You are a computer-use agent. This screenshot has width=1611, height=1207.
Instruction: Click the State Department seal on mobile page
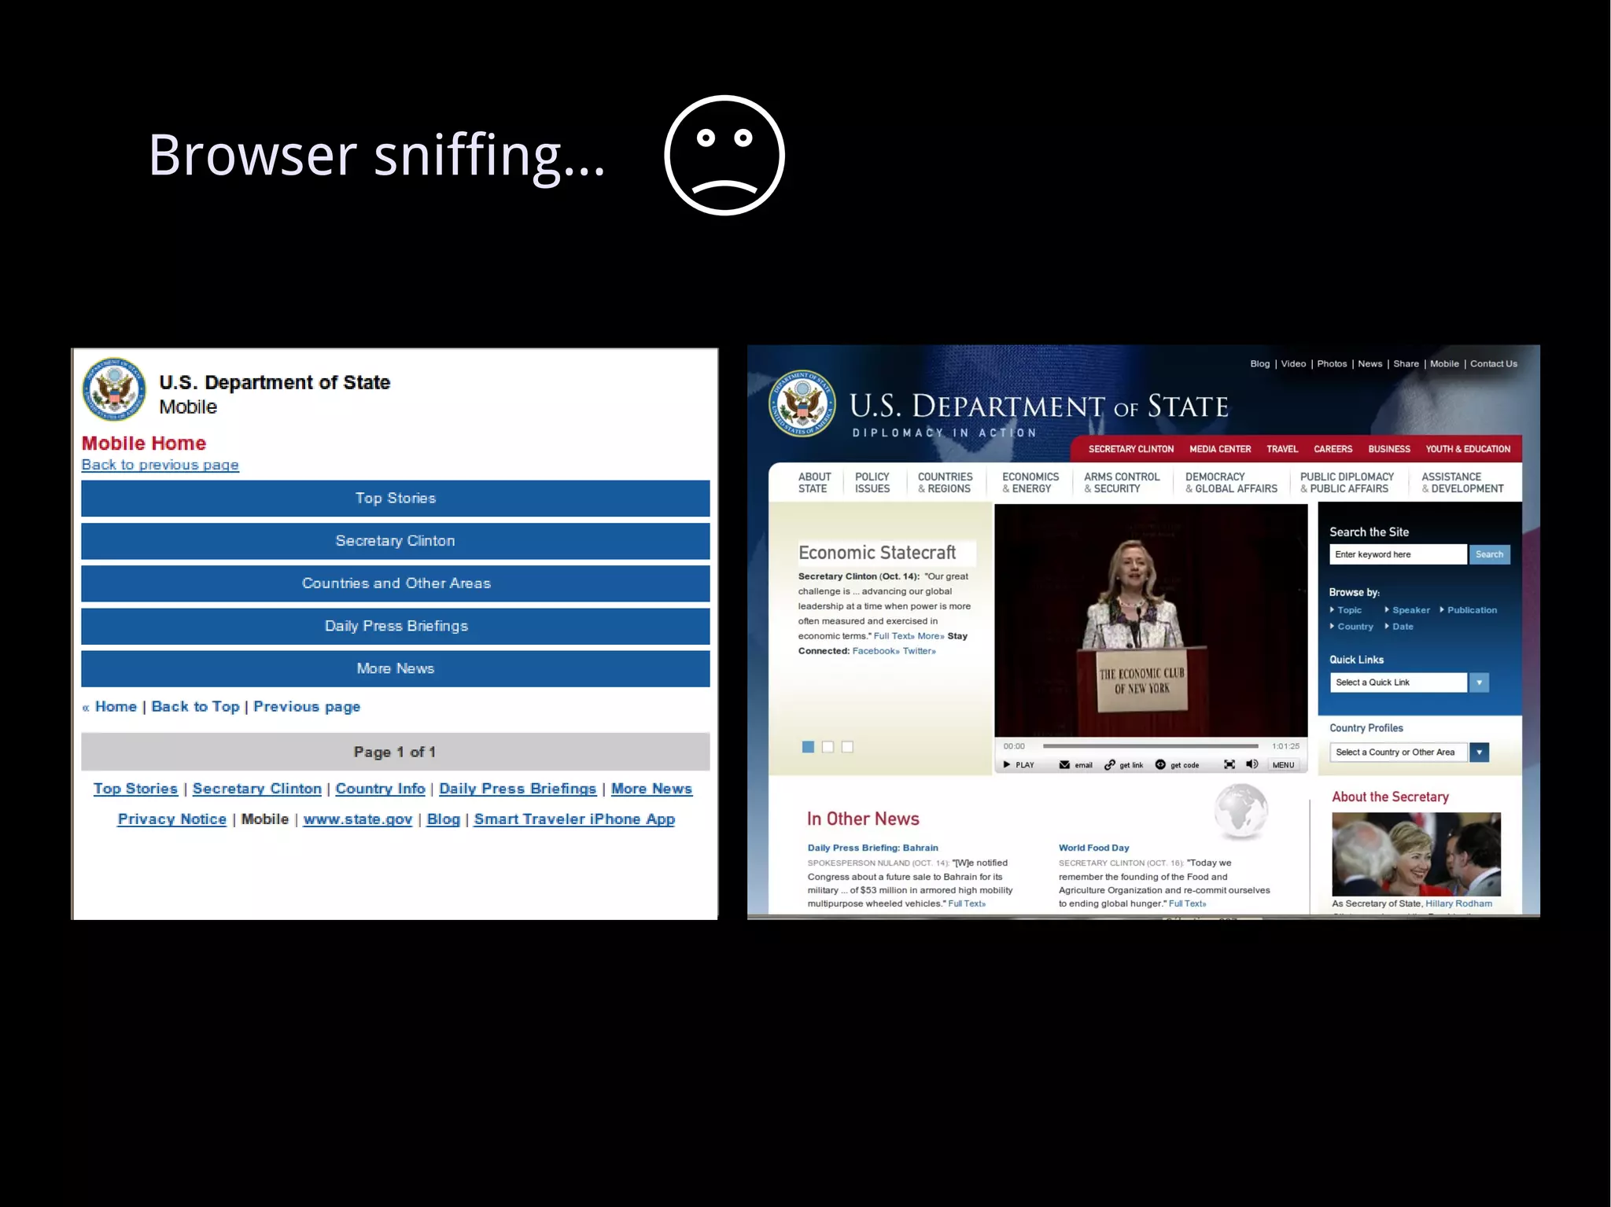[114, 389]
